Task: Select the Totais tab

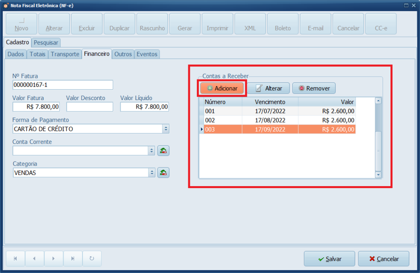Action: (x=37, y=54)
